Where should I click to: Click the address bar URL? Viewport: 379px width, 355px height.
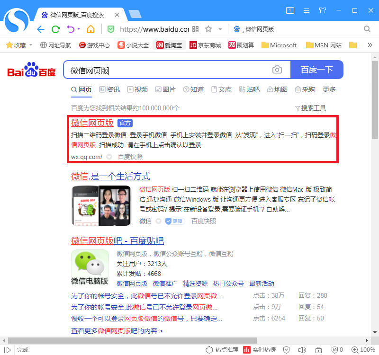coord(154,29)
